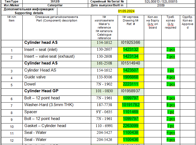Click drawing number 1906868

pyautogui.click(x=130, y=77)
